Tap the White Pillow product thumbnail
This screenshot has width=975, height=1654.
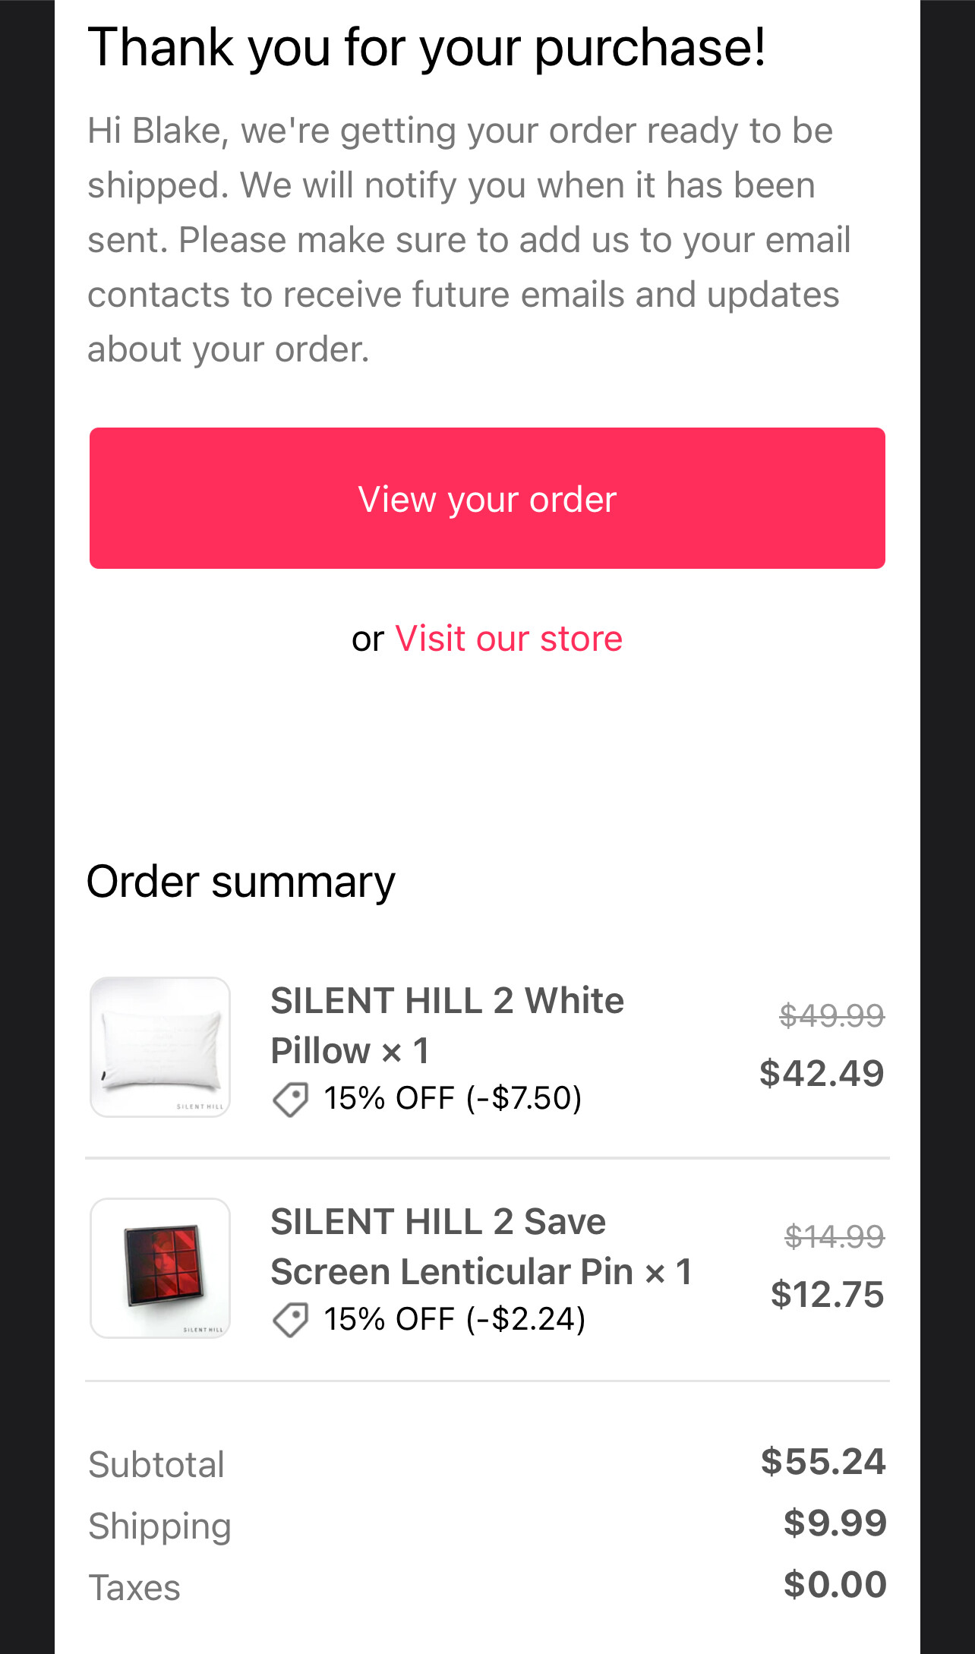pyautogui.click(x=160, y=1046)
